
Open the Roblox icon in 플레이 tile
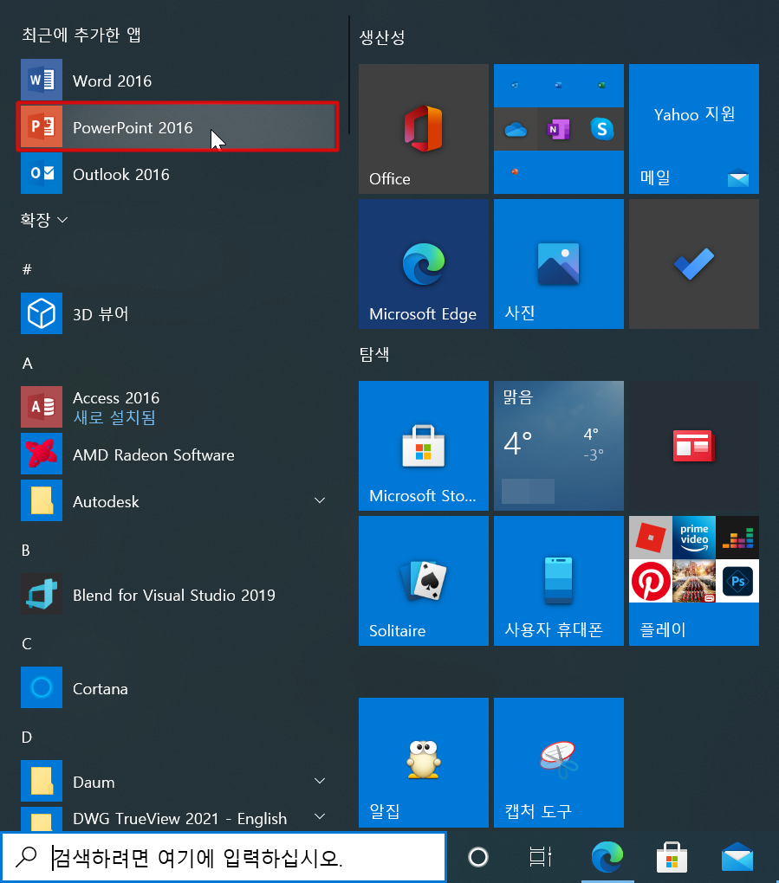pyautogui.click(x=651, y=538)
